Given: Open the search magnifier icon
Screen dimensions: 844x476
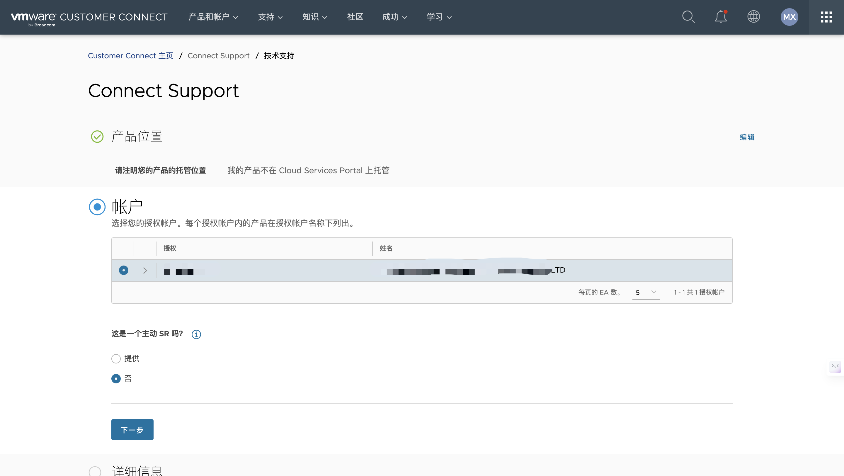Looking at the screenshot, I should click(x=688, y=17).
